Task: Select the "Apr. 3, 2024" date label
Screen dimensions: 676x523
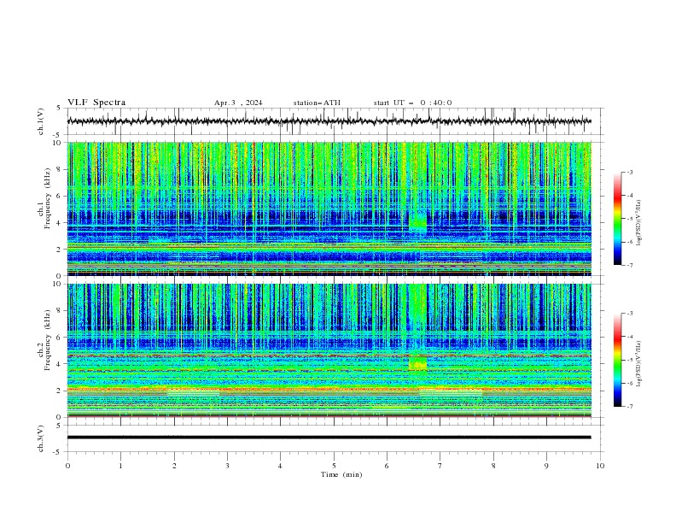Action: pos(238,103)
